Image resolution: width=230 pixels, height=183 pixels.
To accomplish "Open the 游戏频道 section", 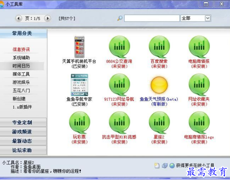I will click(23, 132).
